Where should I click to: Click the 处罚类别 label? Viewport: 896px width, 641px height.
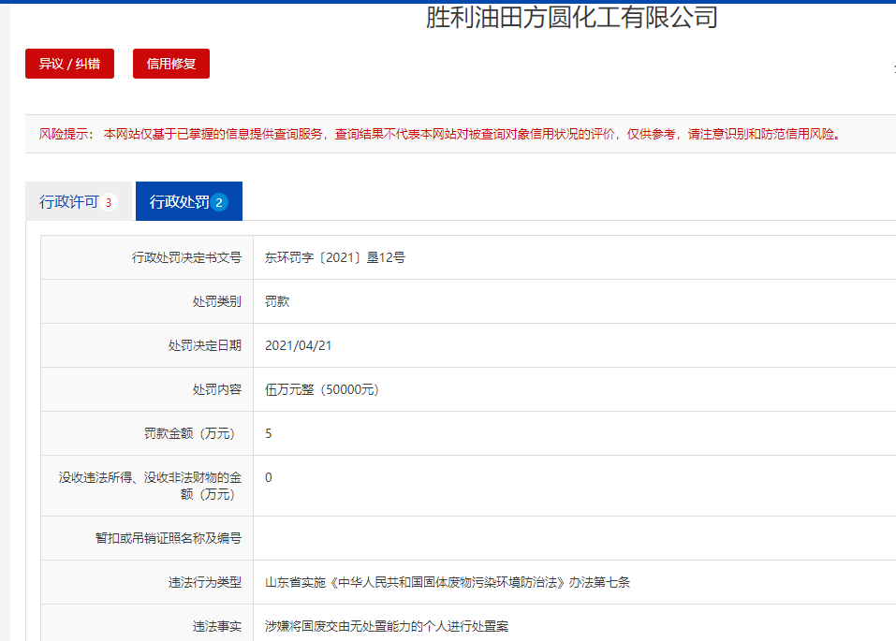(217, 301)
